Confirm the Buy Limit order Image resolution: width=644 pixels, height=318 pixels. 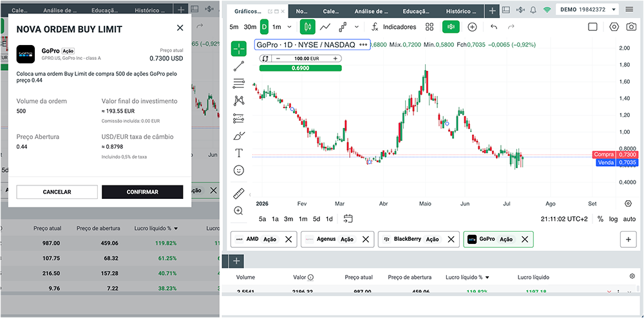pyautogui.click(x=142, y=192)
